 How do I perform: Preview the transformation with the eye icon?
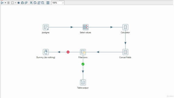click(x=18, y=3)
